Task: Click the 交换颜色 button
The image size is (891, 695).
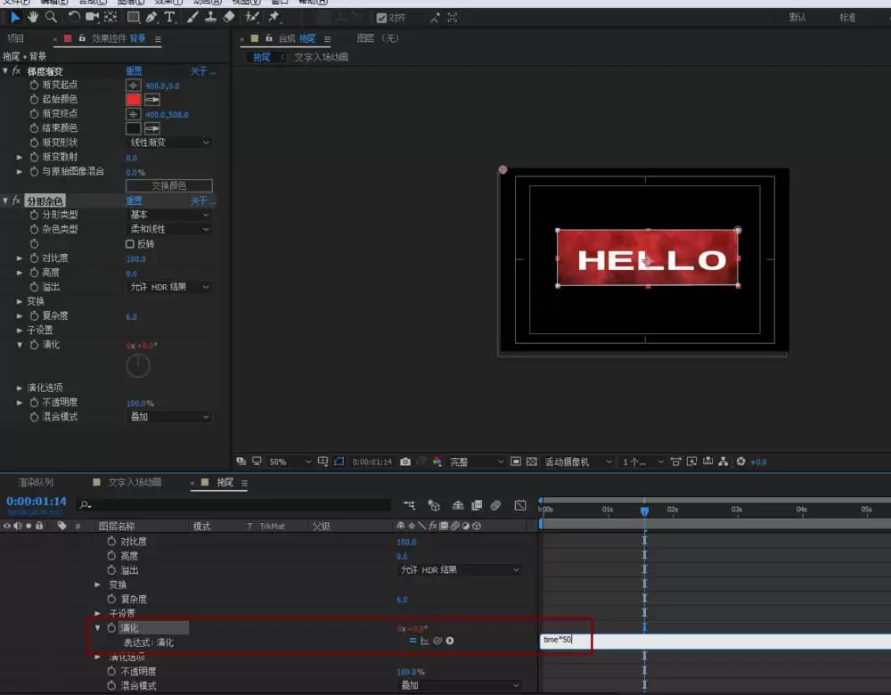Action: pyautogui.click(x=168, y=186)
